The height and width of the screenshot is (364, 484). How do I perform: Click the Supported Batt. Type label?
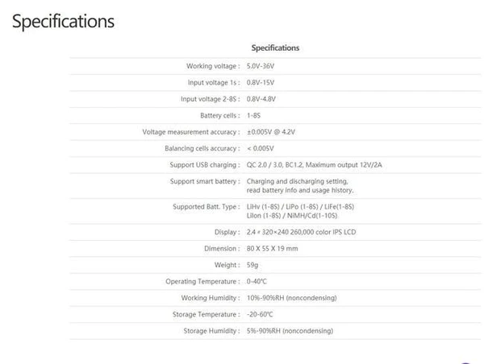click(x=206, y=207)
